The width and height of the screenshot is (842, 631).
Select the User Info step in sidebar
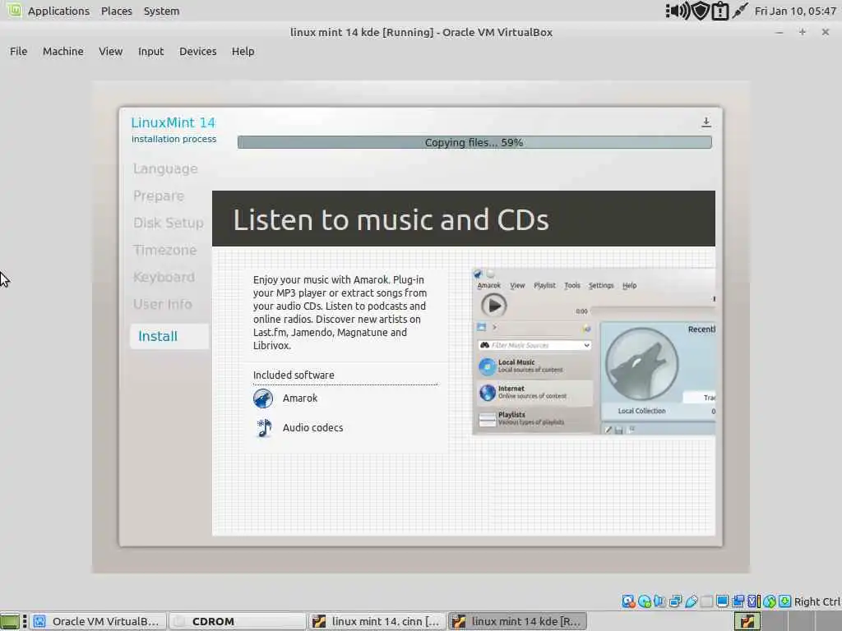pos(162,304)
